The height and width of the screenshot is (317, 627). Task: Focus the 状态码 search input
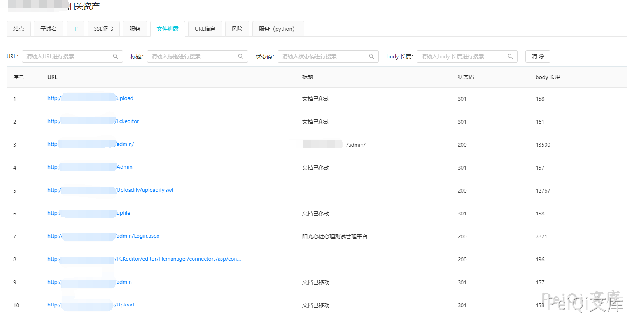[323, 56]
